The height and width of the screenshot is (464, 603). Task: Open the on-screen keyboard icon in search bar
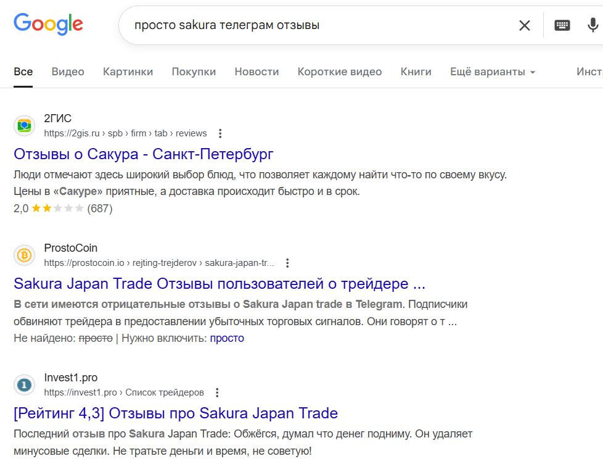tap(562, 25)
